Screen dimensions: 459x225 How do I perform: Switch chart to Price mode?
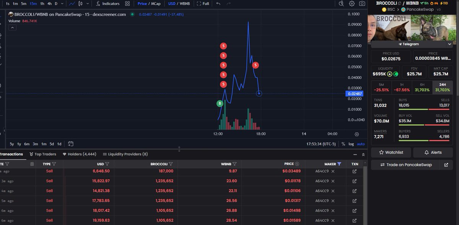(142, 3)
